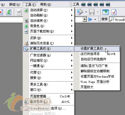The width and height of the screenshot is (125, 115).
Task: Click the red checkmark page icon
Action: point(114,12)
